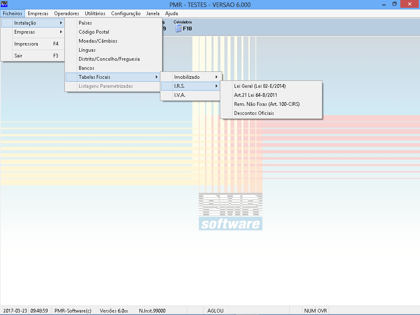Click the NUM indicator in status bar
The height and width of the screenshot is (315, 420).
(310, 311)
